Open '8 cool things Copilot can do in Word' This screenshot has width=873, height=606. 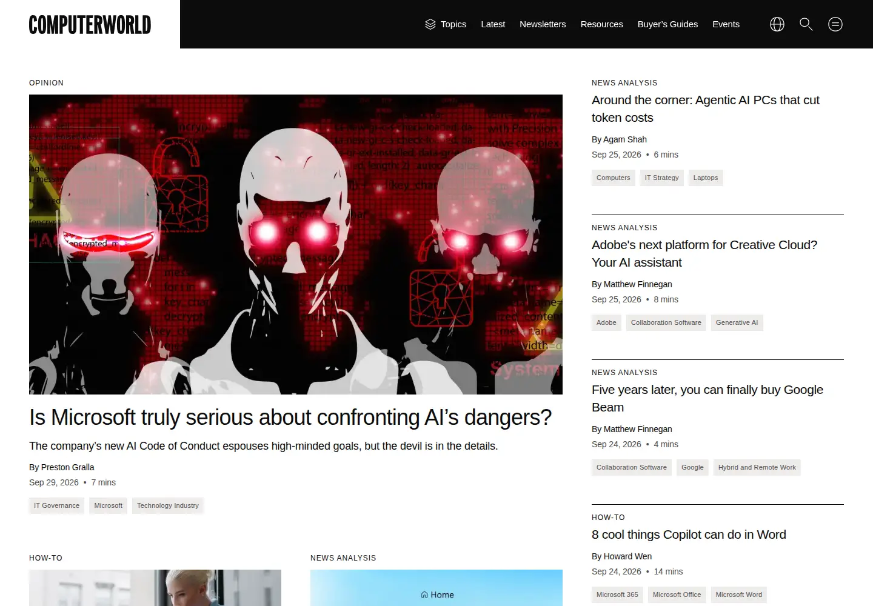coord(689,534)
